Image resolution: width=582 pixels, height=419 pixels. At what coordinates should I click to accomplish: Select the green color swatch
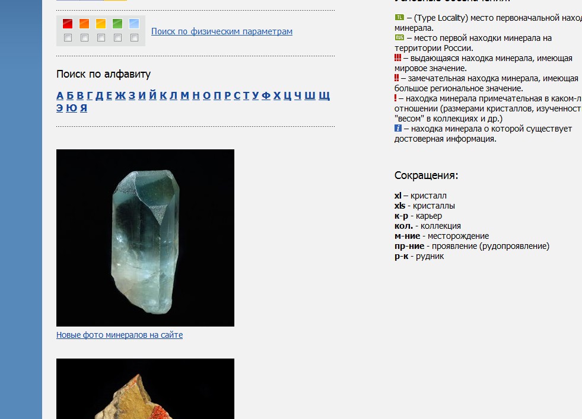[117, 24]
